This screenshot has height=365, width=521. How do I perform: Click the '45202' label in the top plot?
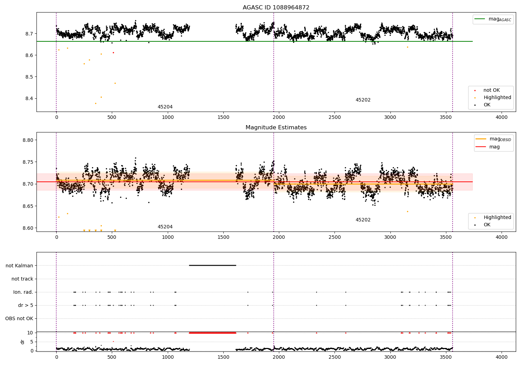363,100
